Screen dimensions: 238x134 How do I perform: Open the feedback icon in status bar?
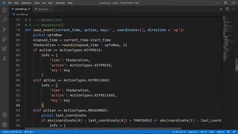pos(228,132)
